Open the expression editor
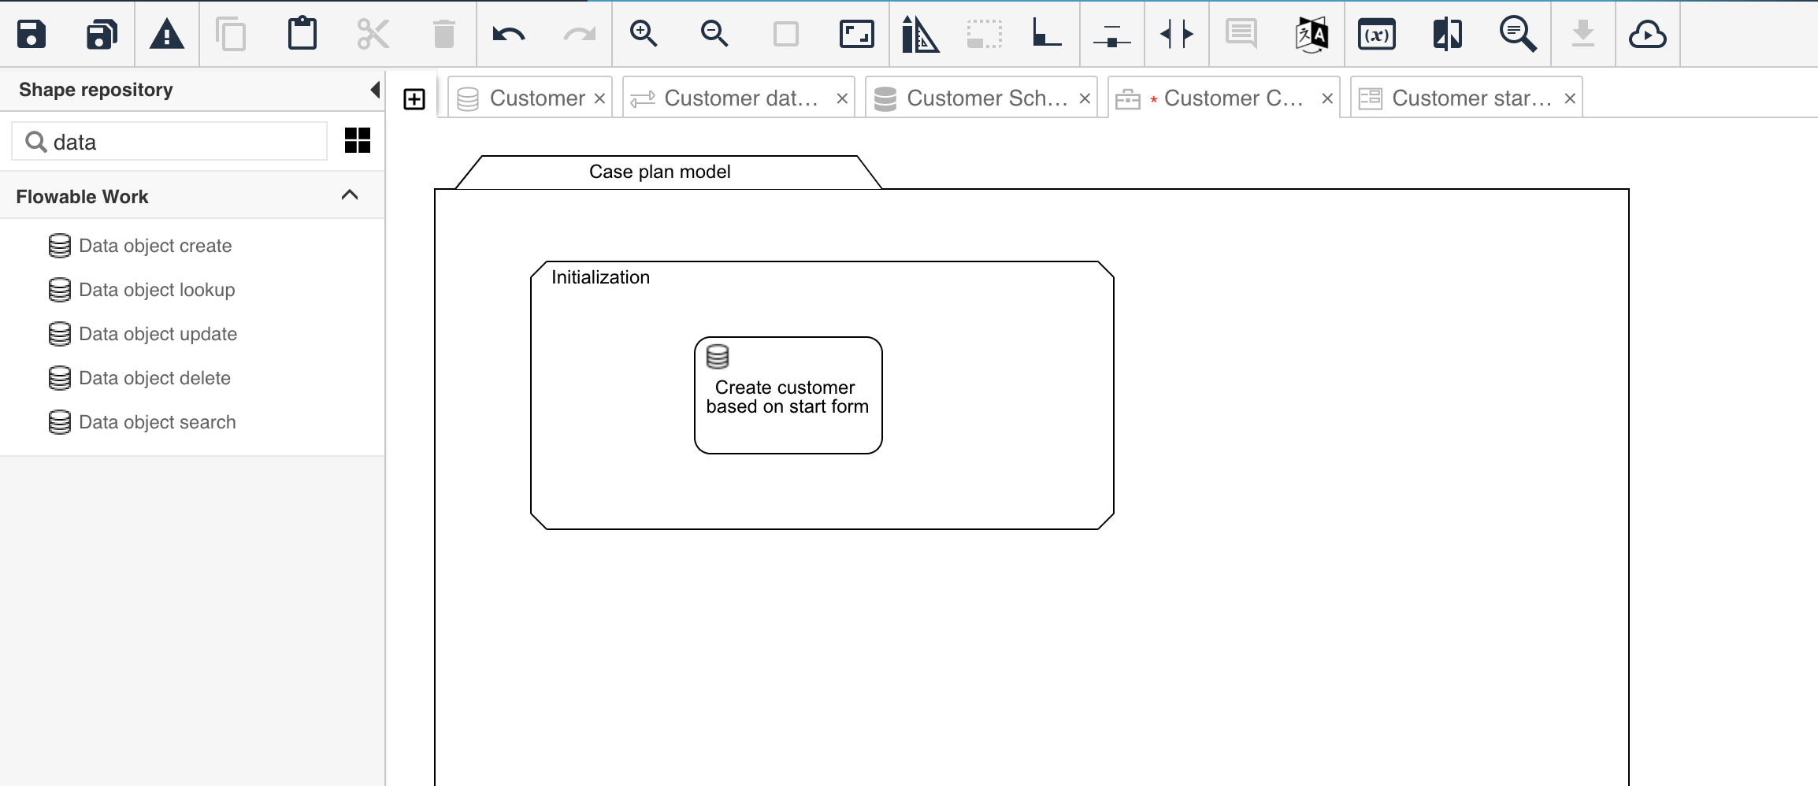 (1377, 34)
